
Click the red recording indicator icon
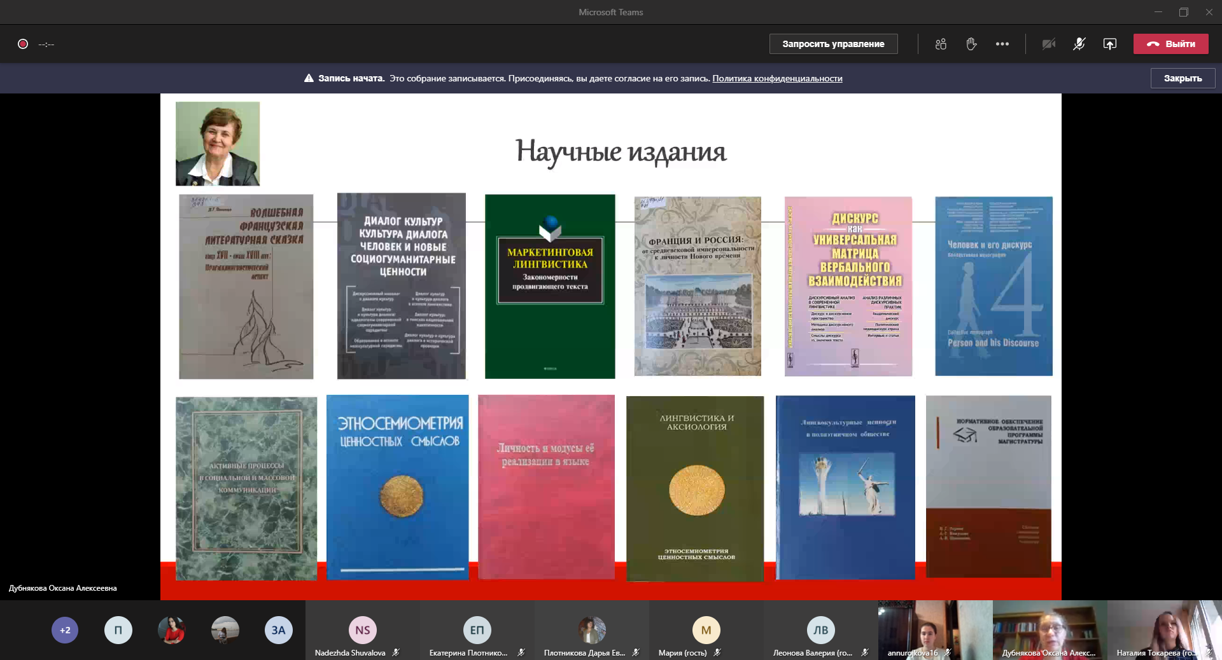23,44
